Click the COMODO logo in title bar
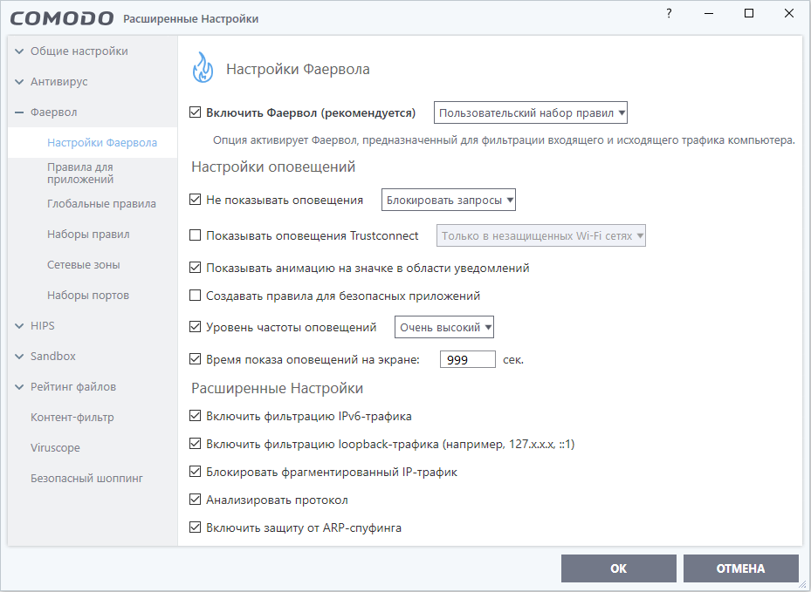811x592 pixels. click(62, 18)
